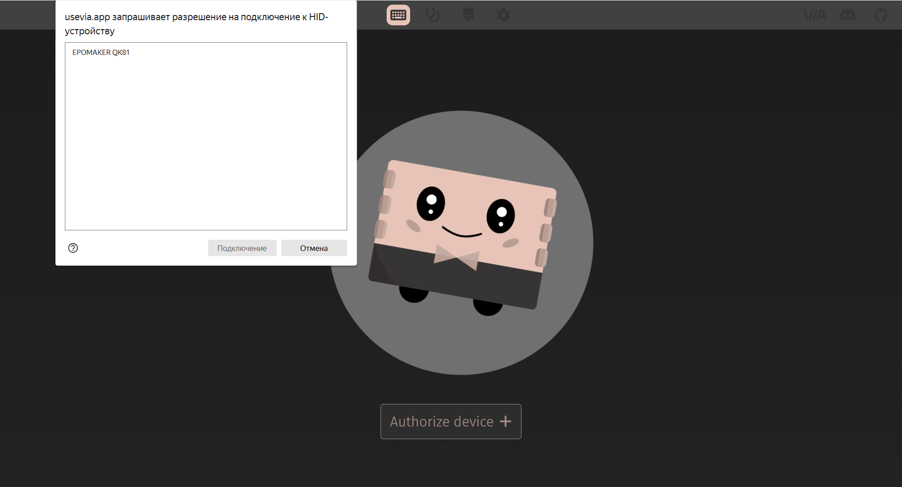Click the plus icon beside Authorize device
Viewport: 902px width, 487px height.
tap(505, 421)
